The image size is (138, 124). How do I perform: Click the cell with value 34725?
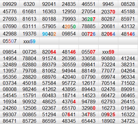coord(128,121)
